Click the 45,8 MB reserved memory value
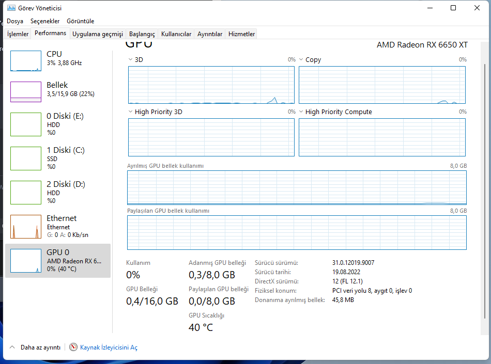Screen dimensions: 491x364 (343, 300)
